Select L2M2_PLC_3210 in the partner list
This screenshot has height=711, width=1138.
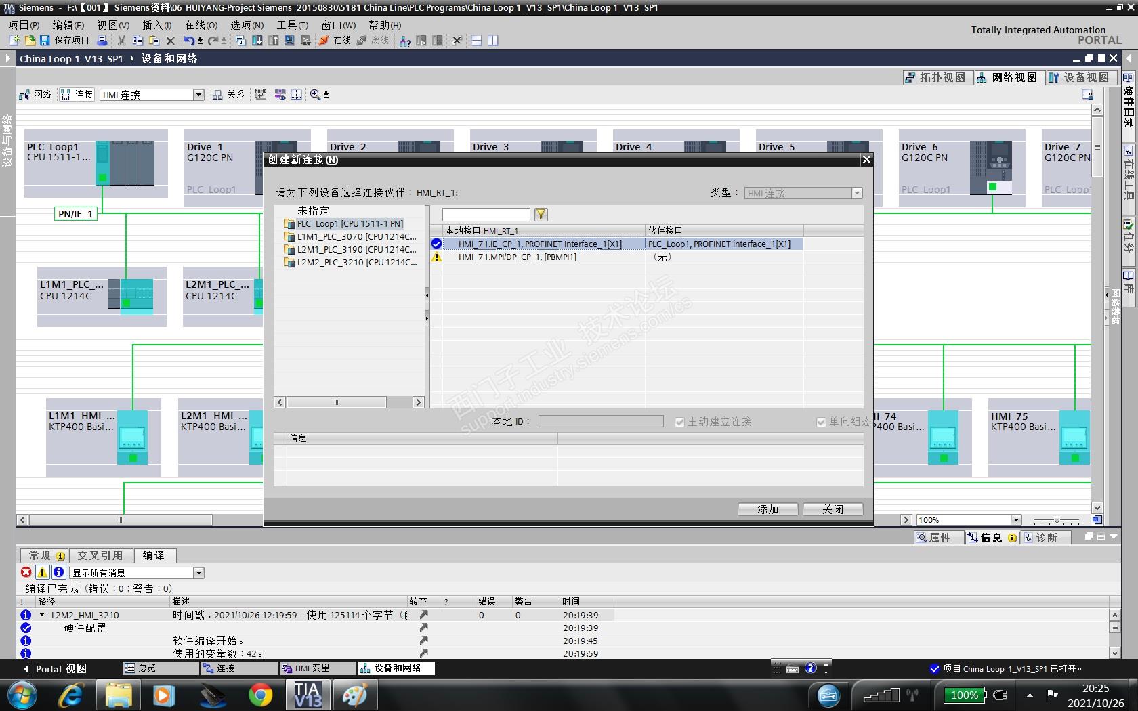[x=350, y=262]
